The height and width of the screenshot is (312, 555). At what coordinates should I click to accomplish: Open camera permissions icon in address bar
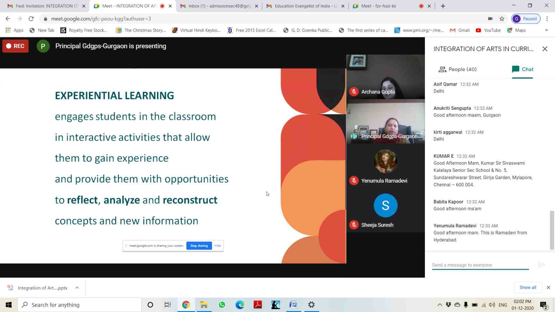490,19
